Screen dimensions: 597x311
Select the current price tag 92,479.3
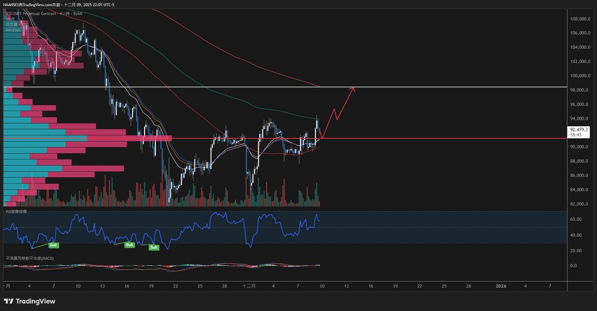pyautogui.click(x=579, y=129)
